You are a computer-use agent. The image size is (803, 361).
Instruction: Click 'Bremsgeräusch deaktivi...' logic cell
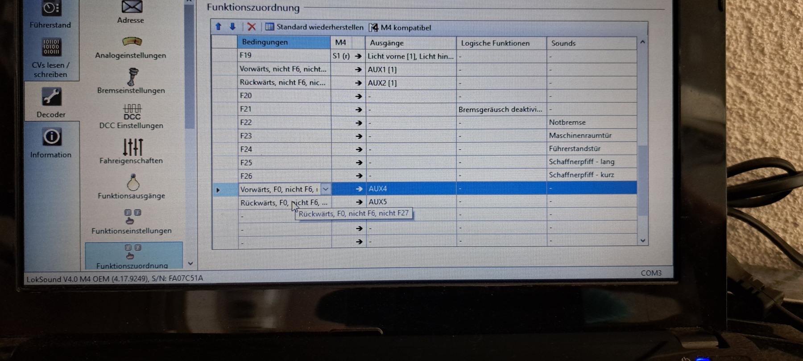501,109
